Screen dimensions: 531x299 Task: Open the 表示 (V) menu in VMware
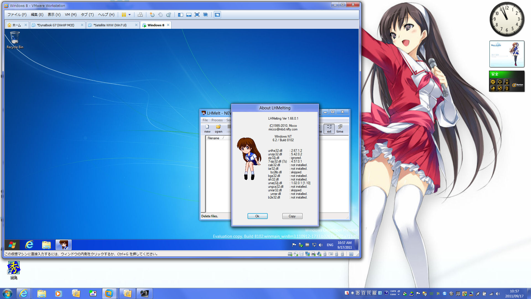[x=54, y=15]
